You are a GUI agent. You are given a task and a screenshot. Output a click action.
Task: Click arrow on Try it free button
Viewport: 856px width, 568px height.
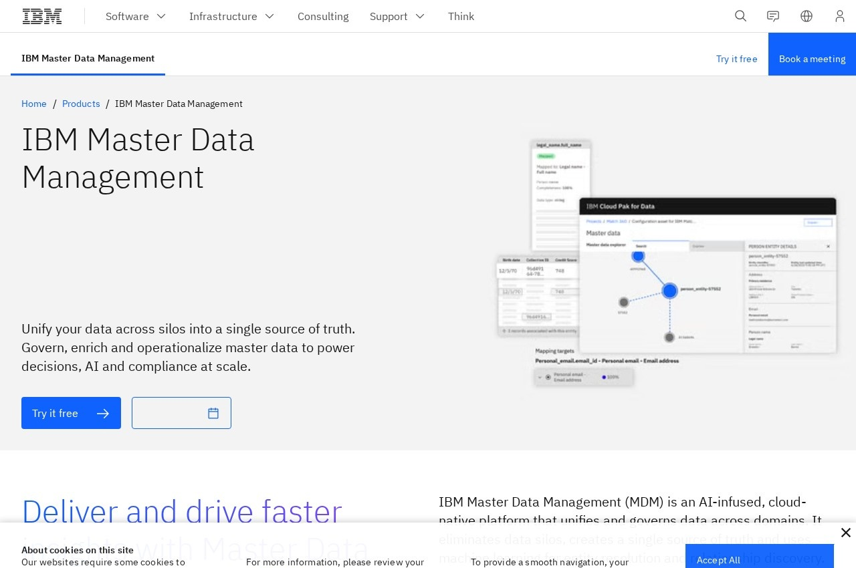[x=103, y=414]
